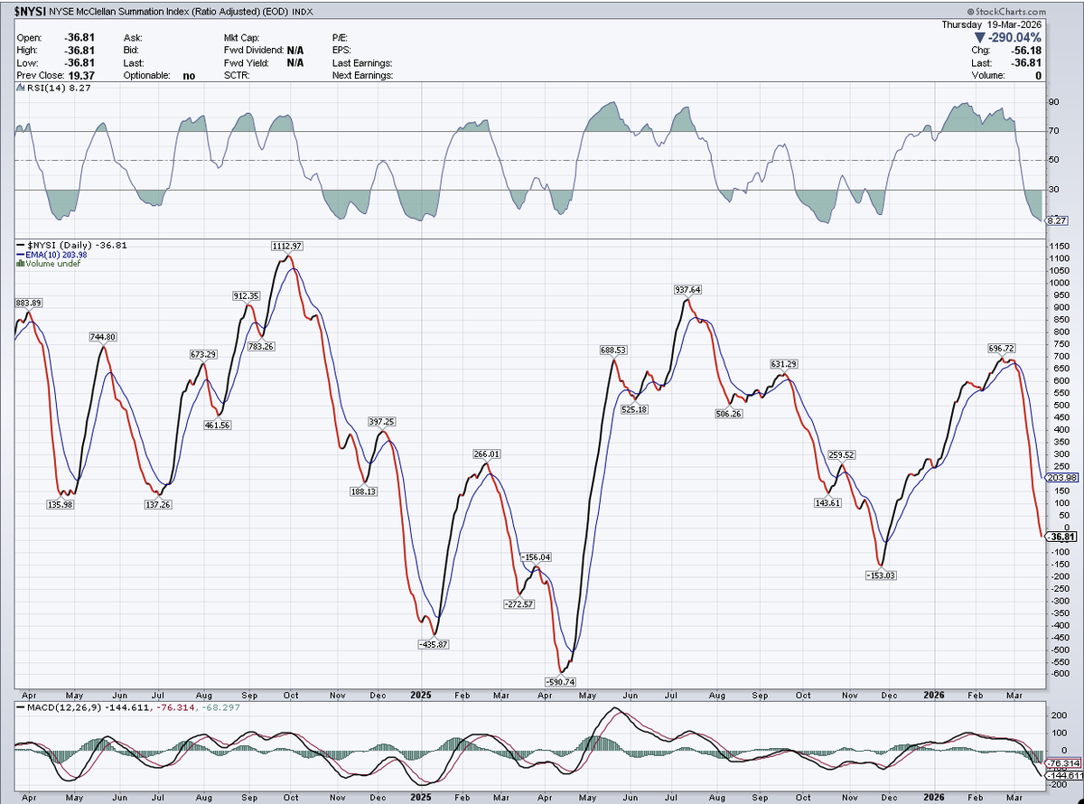Click the 696.72 peak label
The width and height of the screenshot is (1084, 804).
click(x=1002, y=347)
